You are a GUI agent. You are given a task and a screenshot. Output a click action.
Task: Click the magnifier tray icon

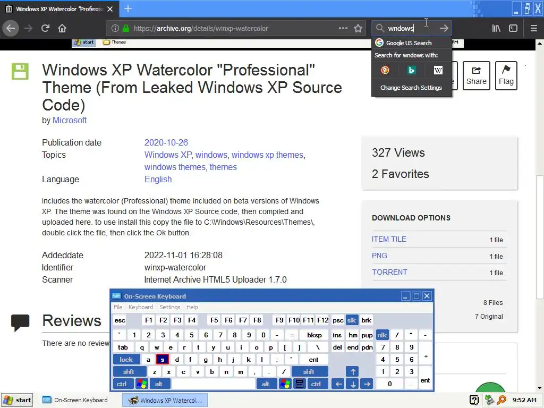[501, 400]
